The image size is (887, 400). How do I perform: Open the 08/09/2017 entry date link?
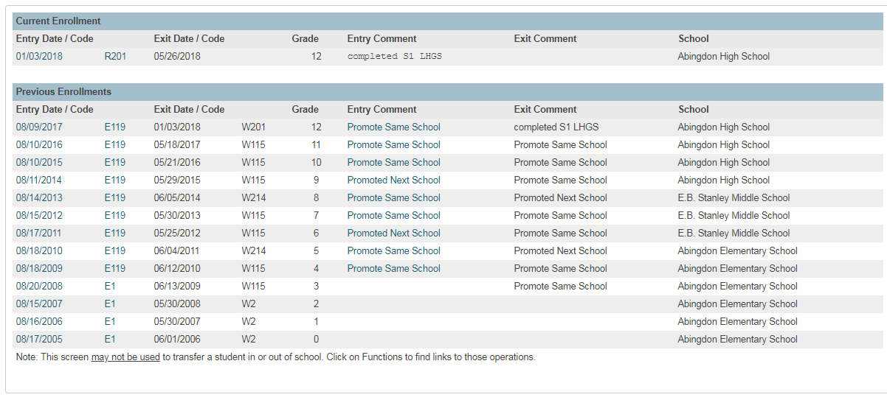pos(39,127)
